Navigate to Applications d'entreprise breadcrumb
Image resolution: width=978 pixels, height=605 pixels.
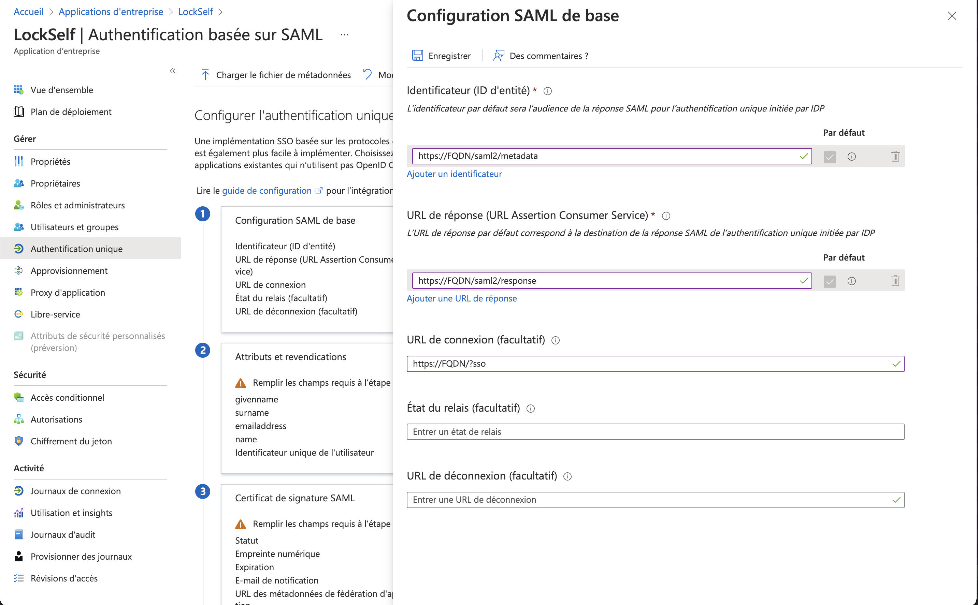111,12
